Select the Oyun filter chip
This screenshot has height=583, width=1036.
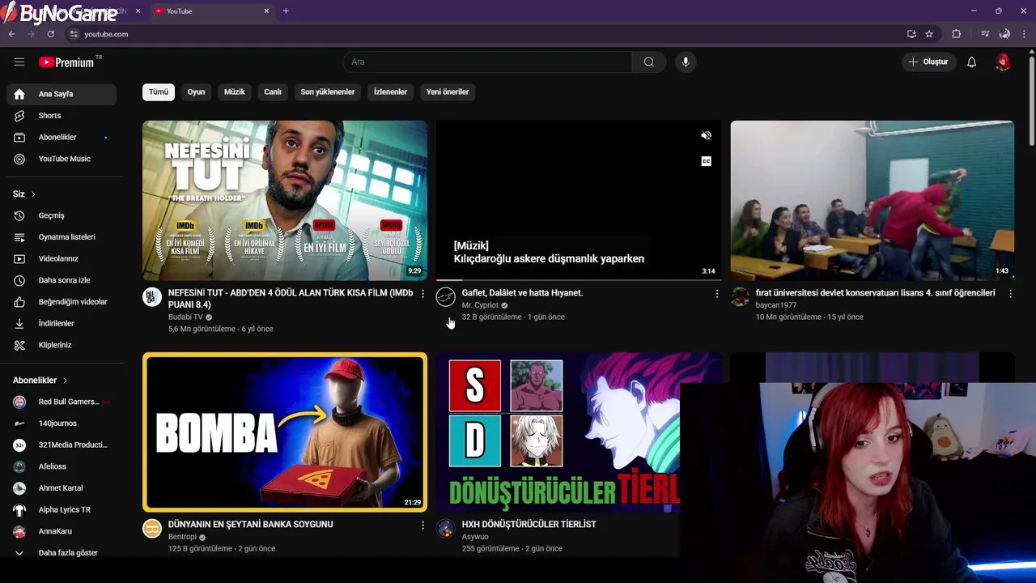pos(197,91)
